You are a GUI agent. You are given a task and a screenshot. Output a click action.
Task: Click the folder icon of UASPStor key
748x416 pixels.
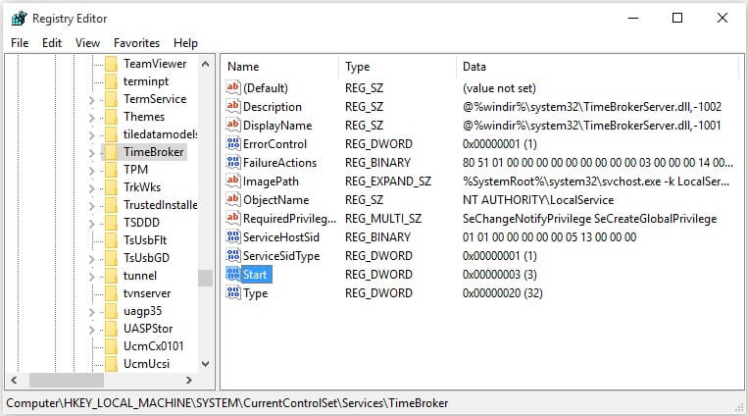111,329
